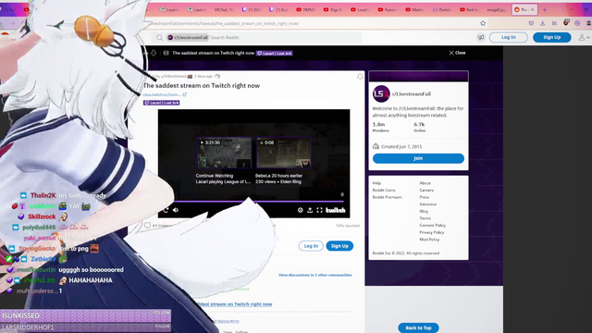Open the browser downloads arrow icon
This screenshot has height=333, width=592.
click(x=543, y=23)
